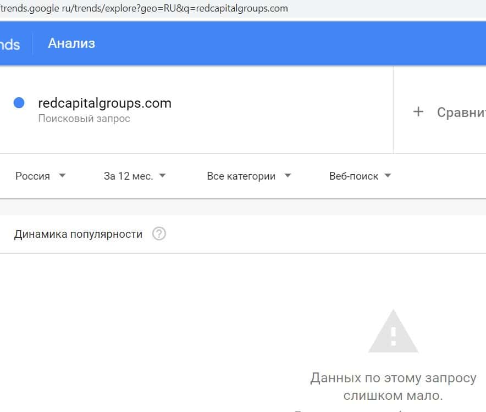
Task: Open the Россия region dropdown
Action: 33,176
